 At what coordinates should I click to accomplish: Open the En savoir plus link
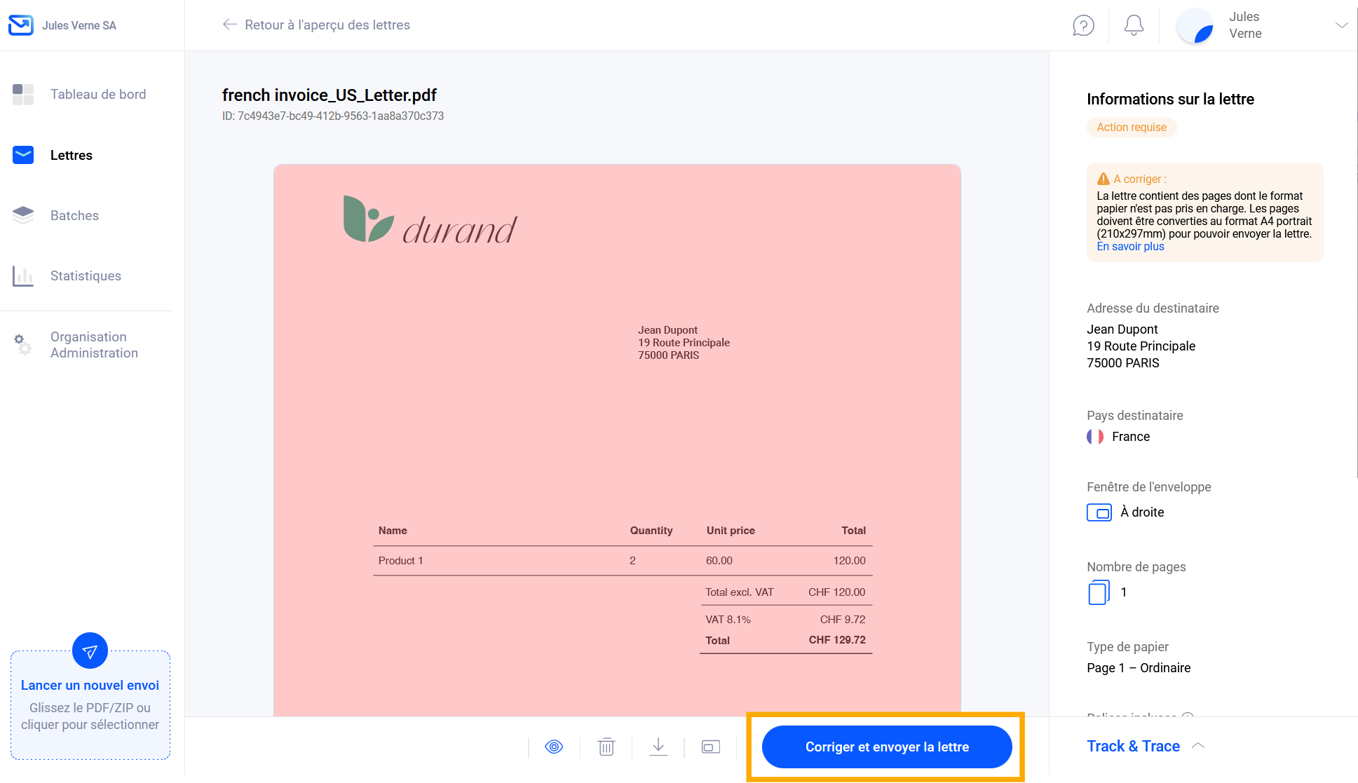(x=1130, y=246)
